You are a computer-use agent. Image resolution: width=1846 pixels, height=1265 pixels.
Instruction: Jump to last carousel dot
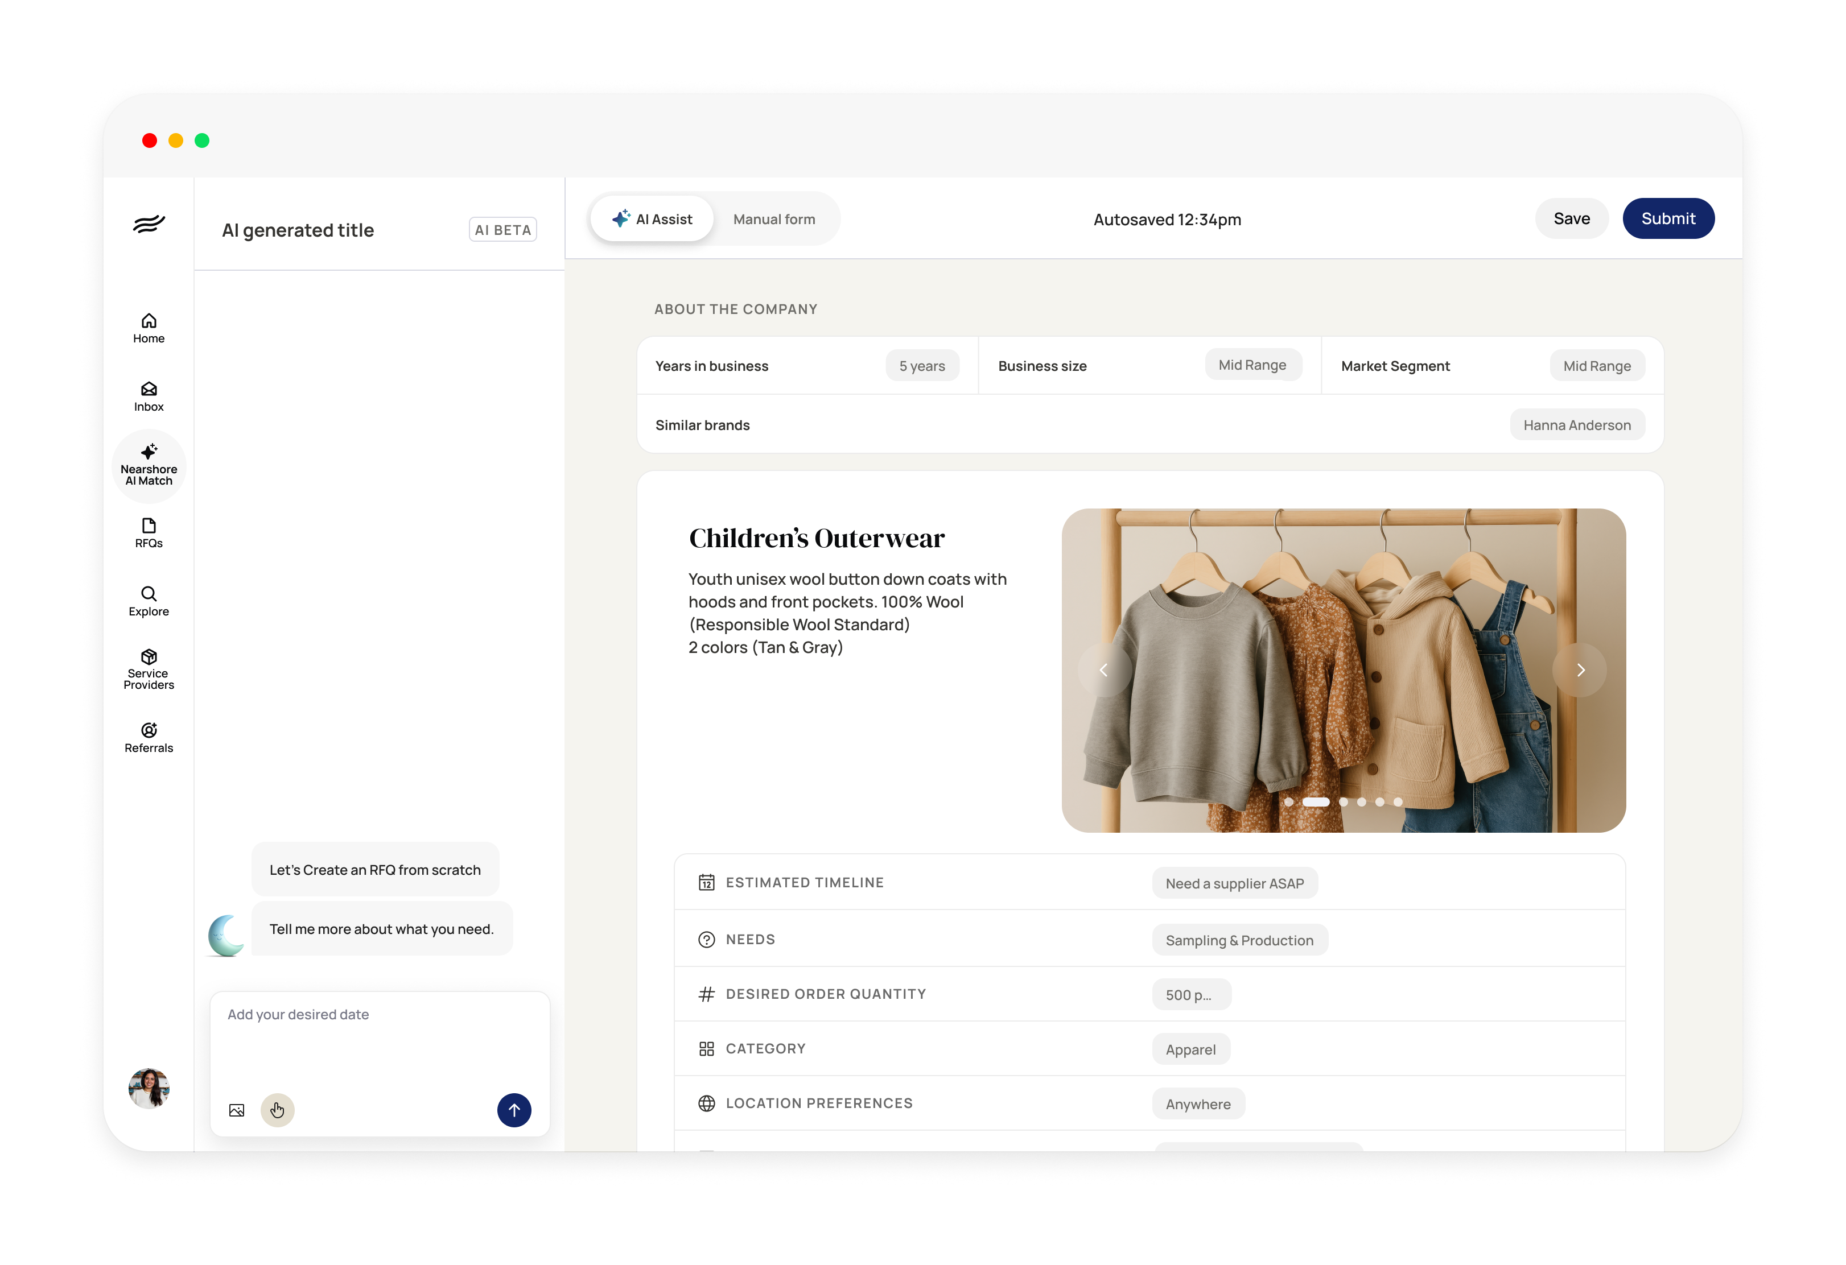(x=1398, y=802)
